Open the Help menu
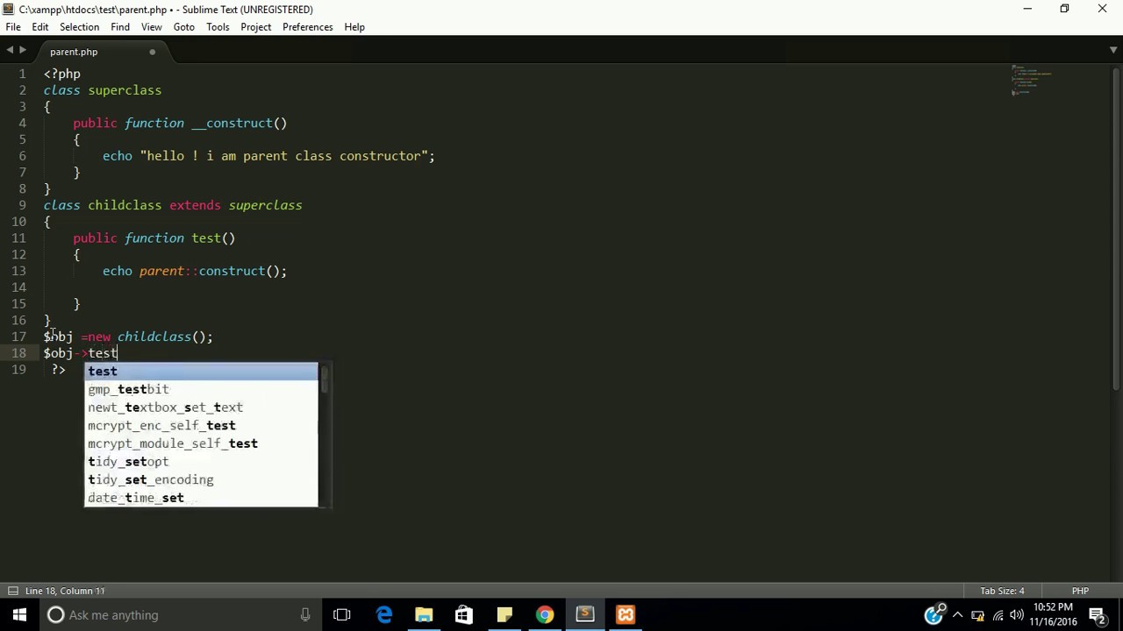 click(354, 27)
